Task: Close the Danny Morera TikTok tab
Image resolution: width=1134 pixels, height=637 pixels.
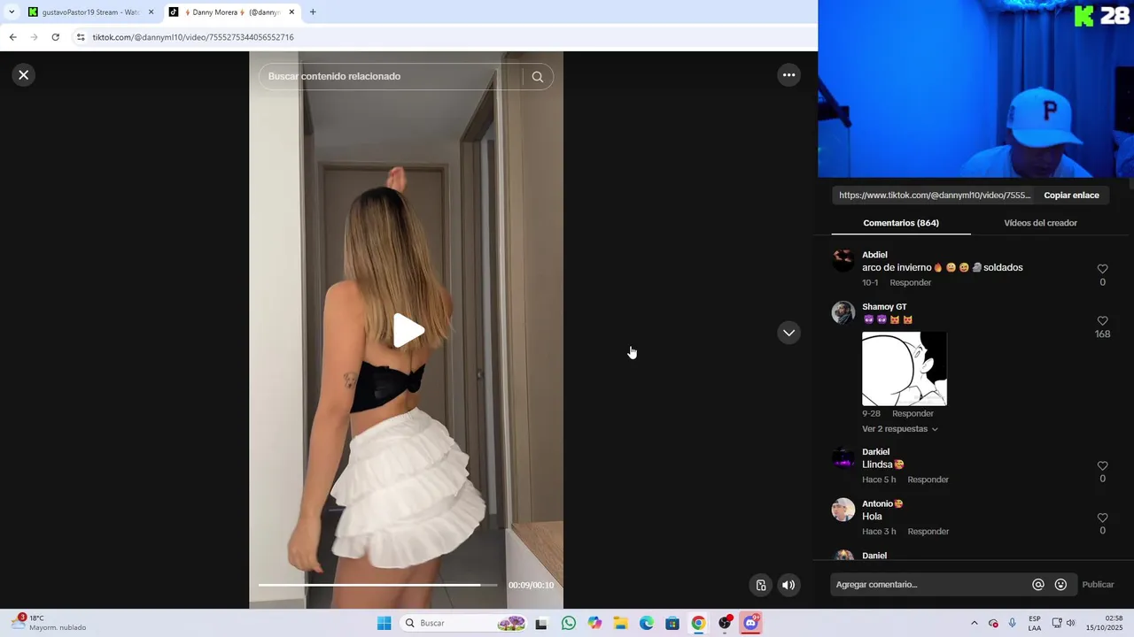Action: pyautogui.click(x=291, y=12)
